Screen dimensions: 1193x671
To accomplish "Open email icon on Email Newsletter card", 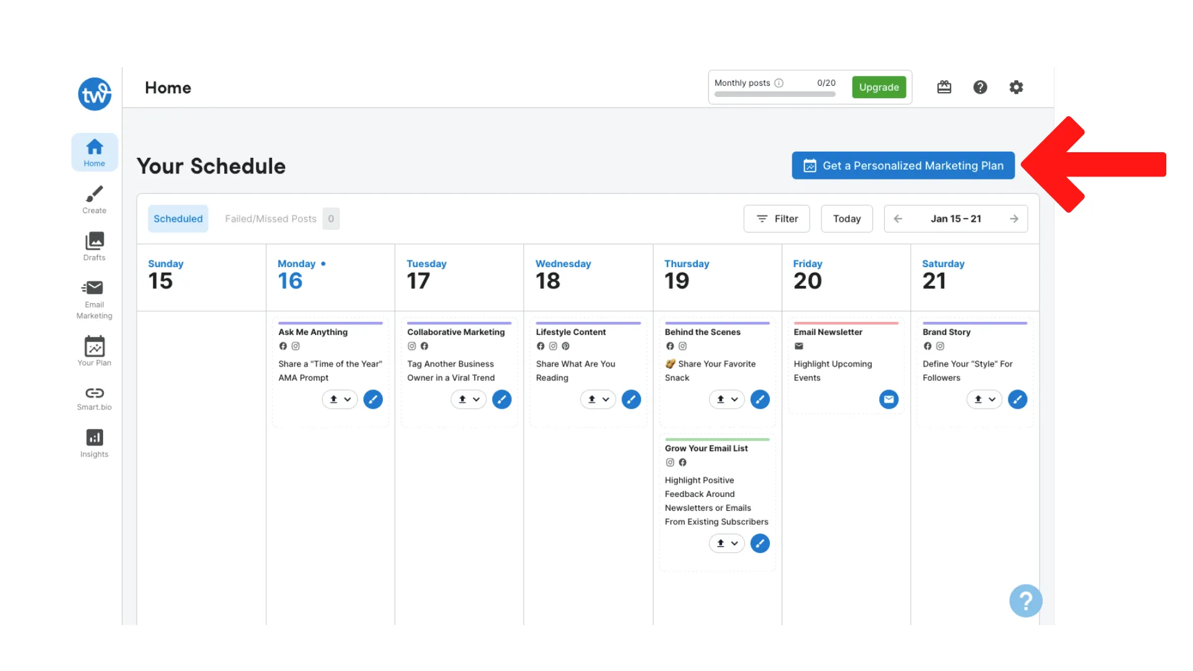I will tap(889, 399).
